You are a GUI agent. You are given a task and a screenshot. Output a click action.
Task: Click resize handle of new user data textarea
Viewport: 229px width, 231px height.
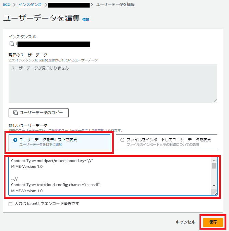tap(215, 193)
